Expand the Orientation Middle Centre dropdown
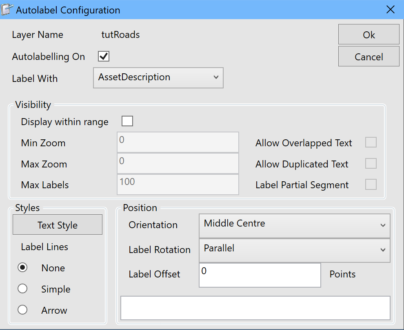Viewport: 404px width, 330px height. [295, 226]
